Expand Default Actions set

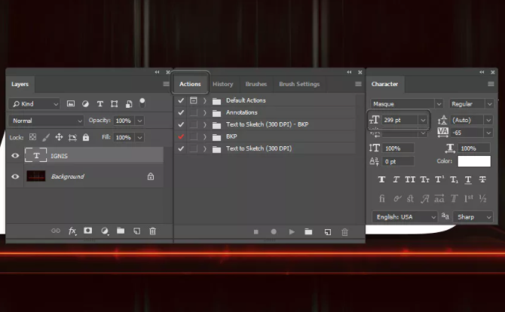(205, 100)
